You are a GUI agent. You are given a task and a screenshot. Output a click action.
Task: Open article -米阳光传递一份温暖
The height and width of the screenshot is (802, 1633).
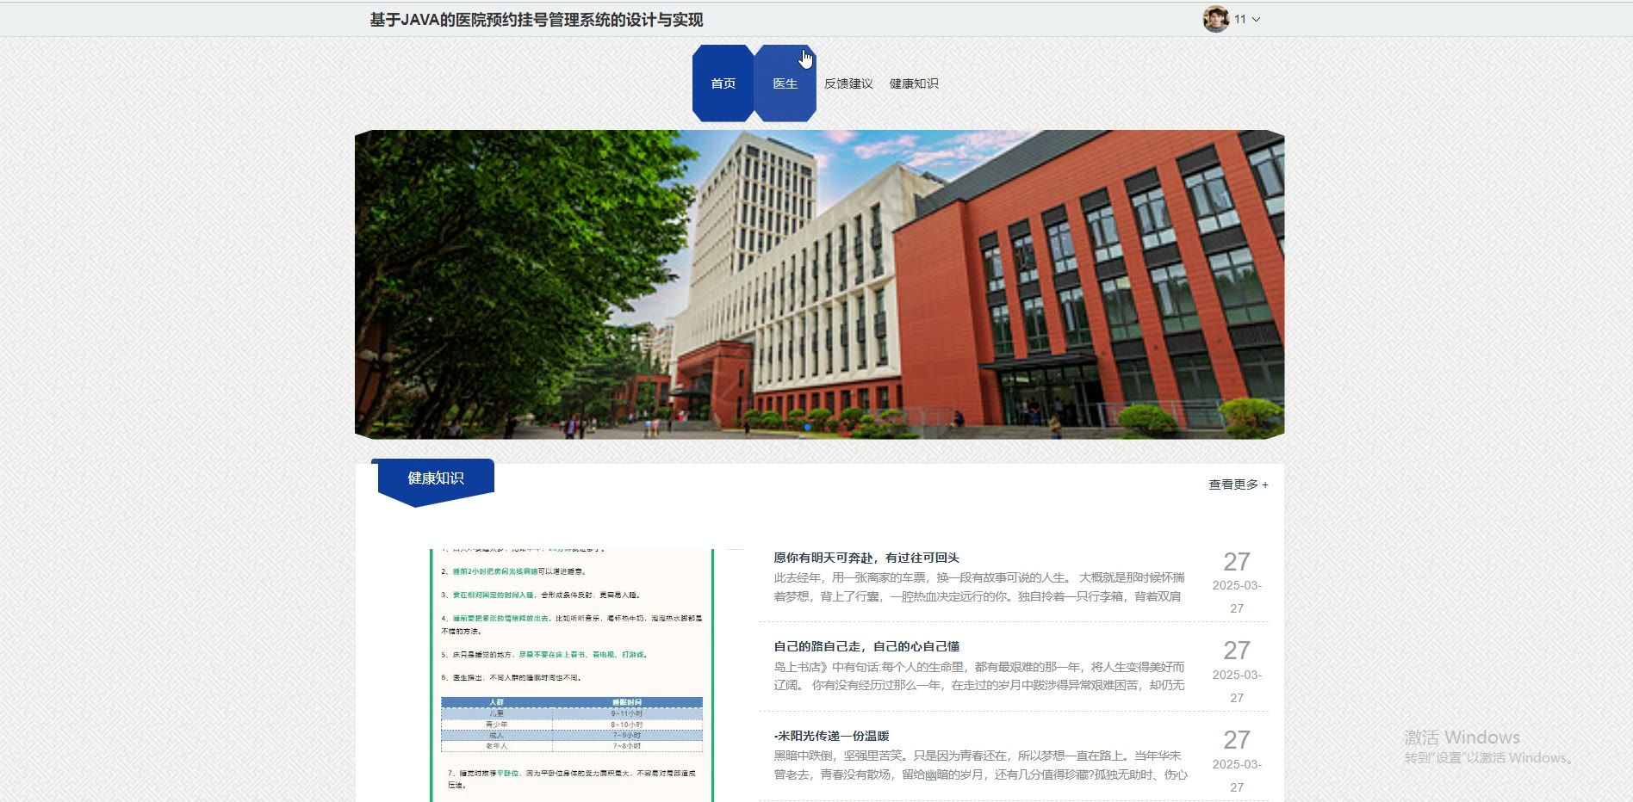831,736
